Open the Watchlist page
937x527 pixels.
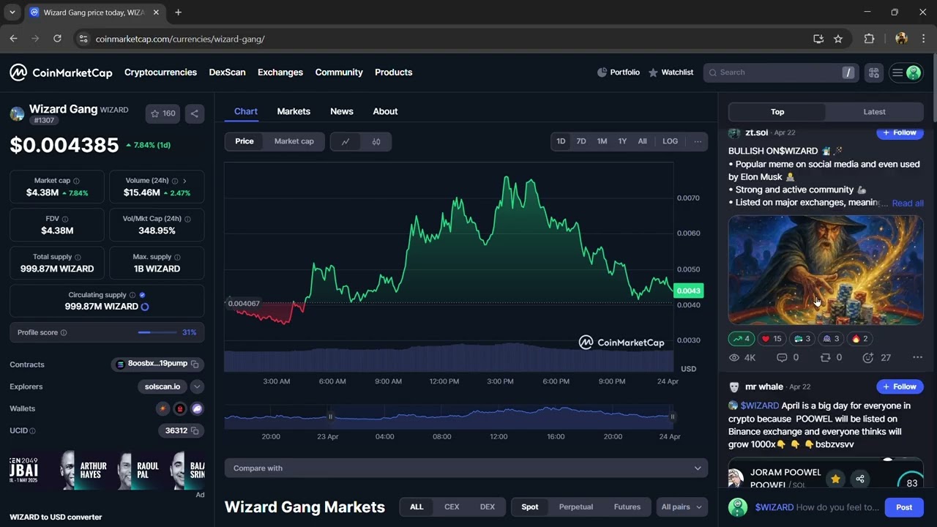point(671,72)
